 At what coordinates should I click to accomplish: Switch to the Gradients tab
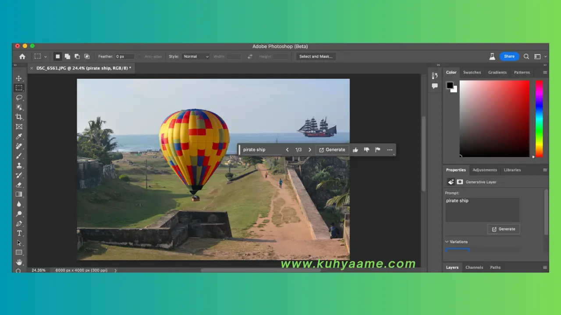pos(497,73)
